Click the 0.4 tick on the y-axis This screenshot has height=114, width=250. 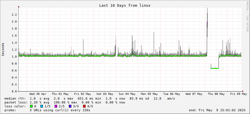(14, 77)
